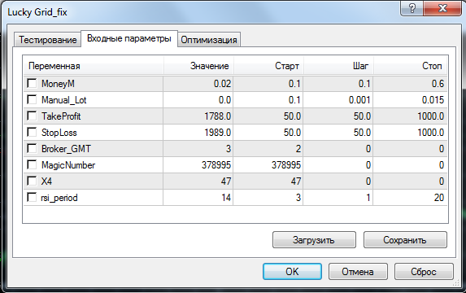Click the Отмена button
This screenshot has height=293, width=466.
coord(358,271)
